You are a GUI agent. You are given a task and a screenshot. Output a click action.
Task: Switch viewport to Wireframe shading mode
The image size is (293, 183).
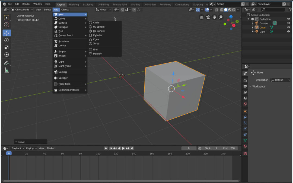click(222, 10)
